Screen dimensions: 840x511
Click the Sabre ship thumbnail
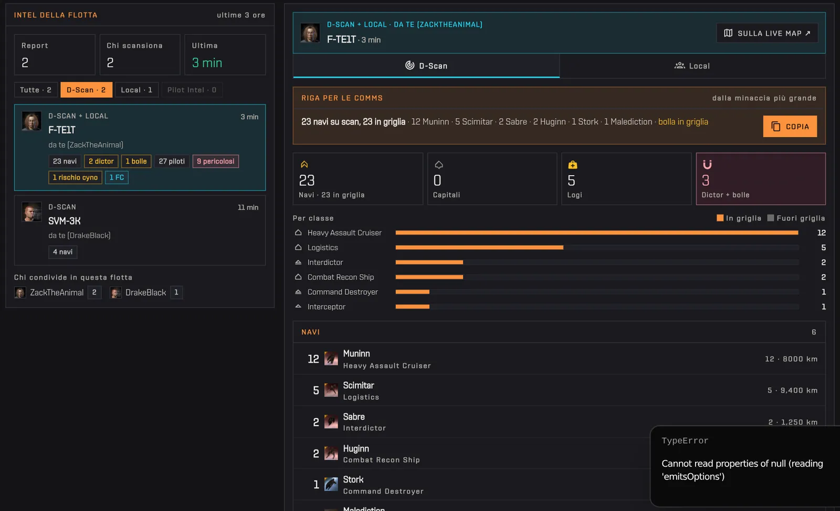pyautogui.click(x=331, y=422)
